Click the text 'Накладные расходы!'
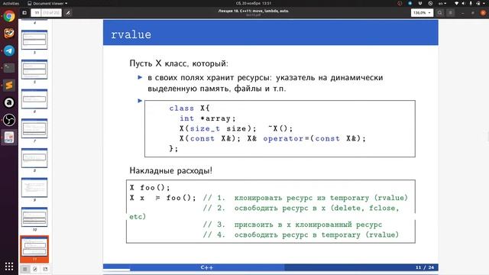The image size is (489, 275). point(171,170)
